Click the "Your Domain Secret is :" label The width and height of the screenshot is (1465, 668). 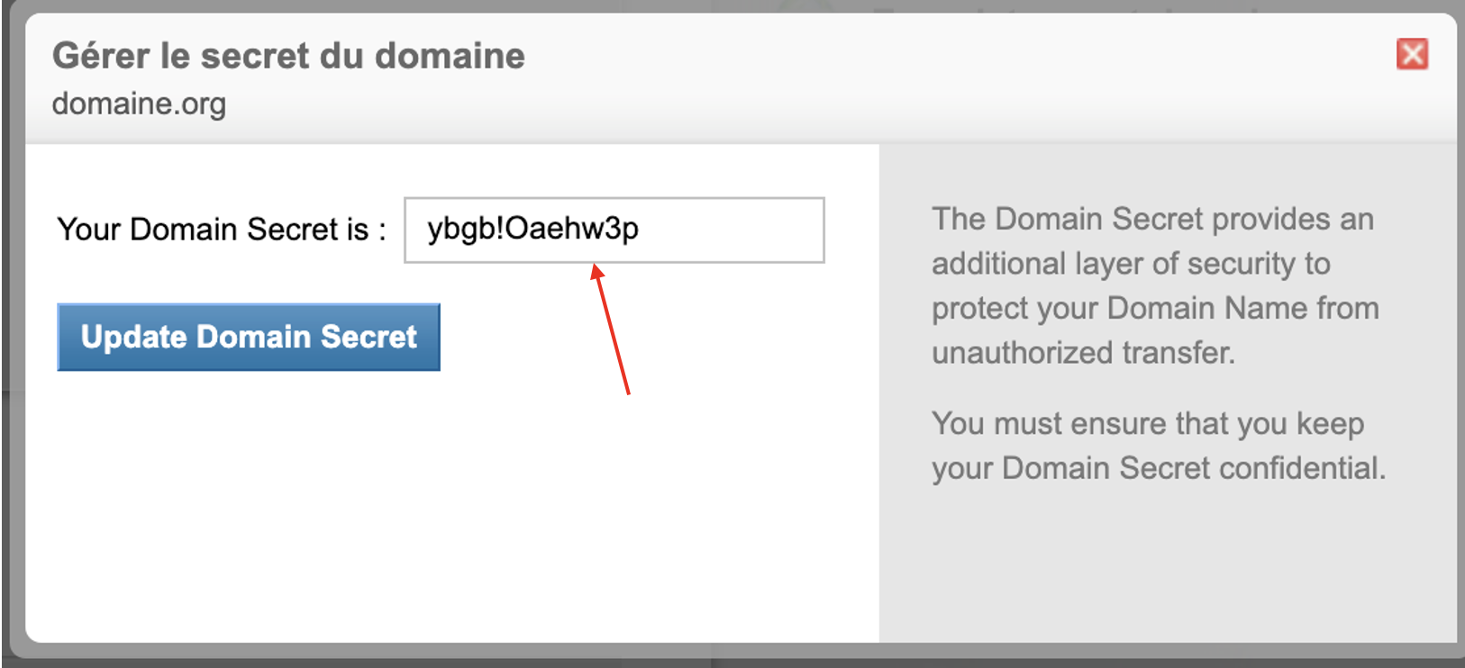click(222, 230)
